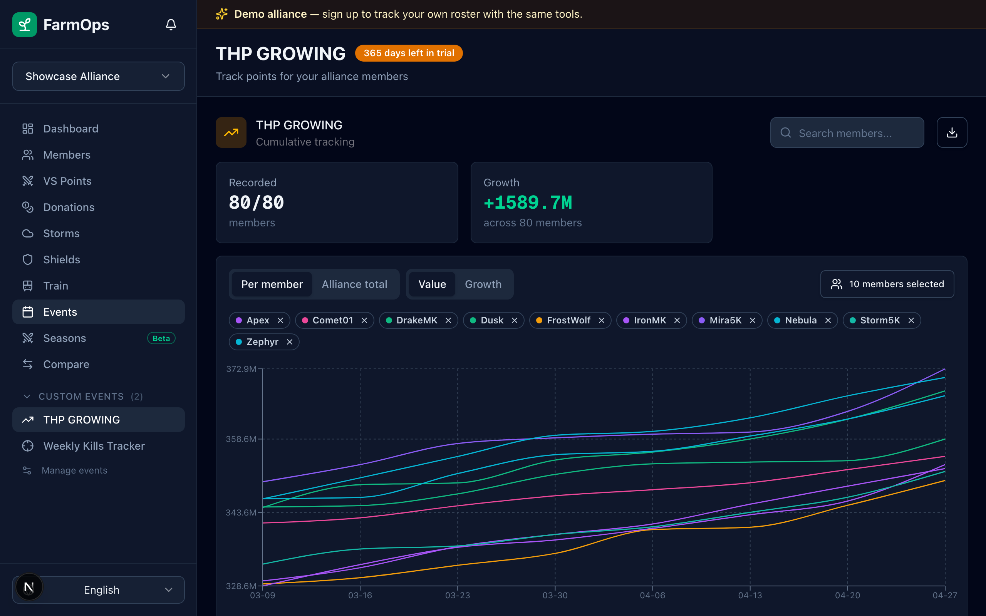Open the Seasons Beta page
The image size is (986, 616).
click(99, 338)
